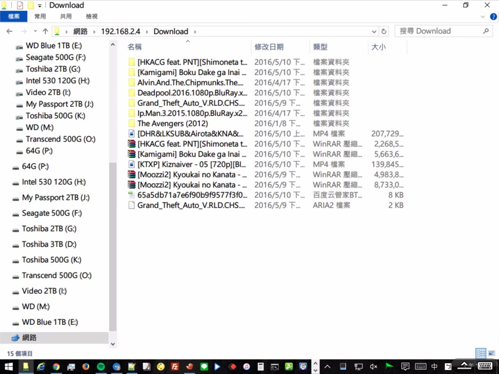
Task: Click the Properties quick access toolbar icon
Action: coord(20,5)
